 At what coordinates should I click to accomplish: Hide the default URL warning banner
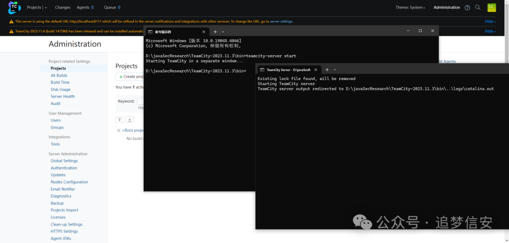click(490, 21)
